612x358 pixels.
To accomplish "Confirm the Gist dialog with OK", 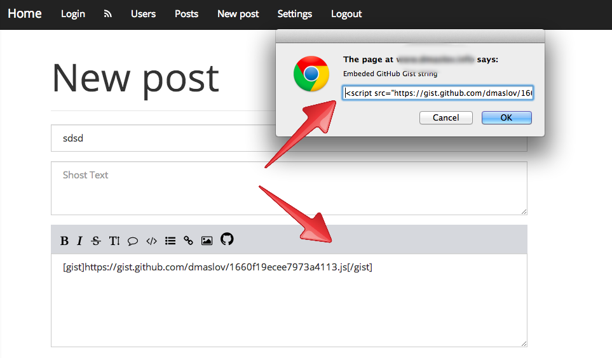I will coord(507,118).
